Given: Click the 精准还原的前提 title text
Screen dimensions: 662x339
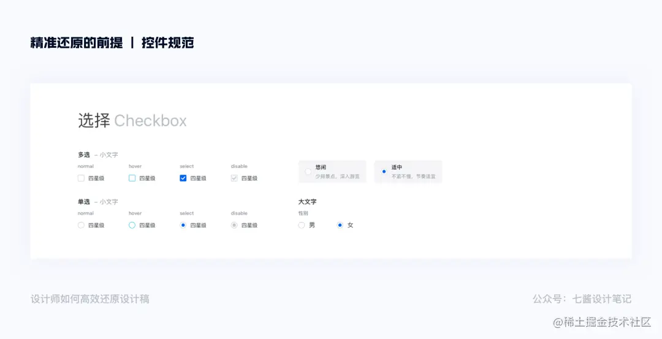Looking at the screenshot, I should [x=77, y=43].
